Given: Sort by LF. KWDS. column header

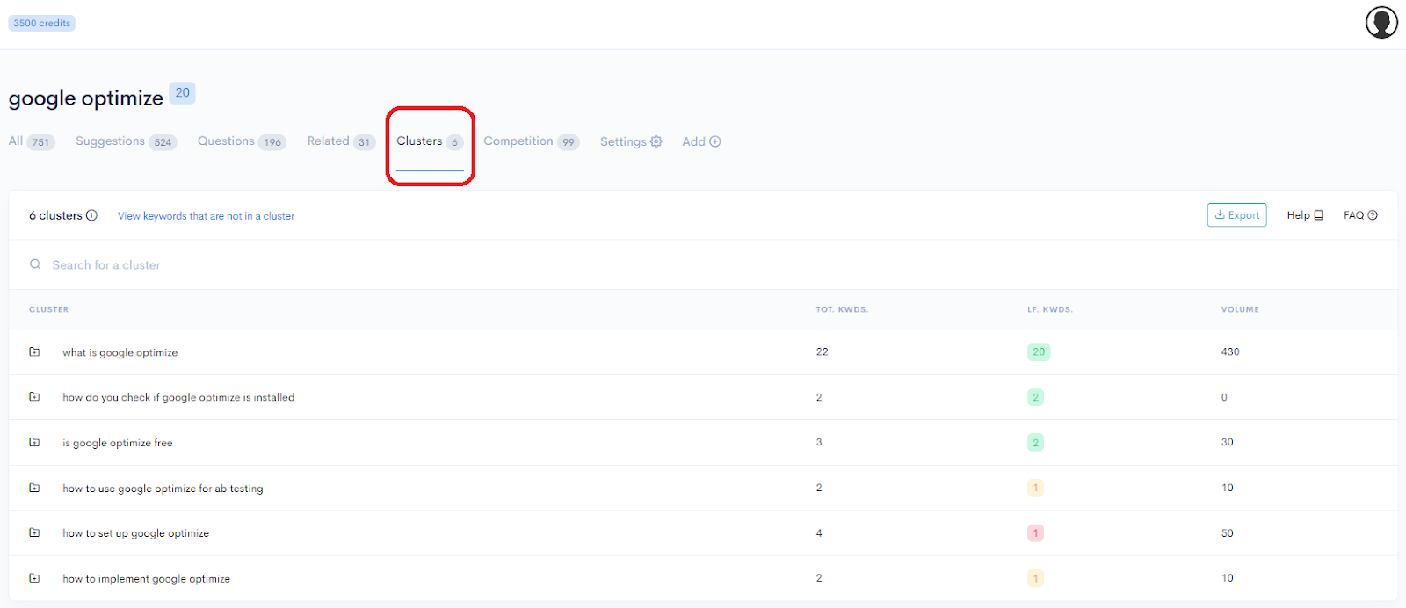Looking at the screenshot, I should (x=1050, y=309).
